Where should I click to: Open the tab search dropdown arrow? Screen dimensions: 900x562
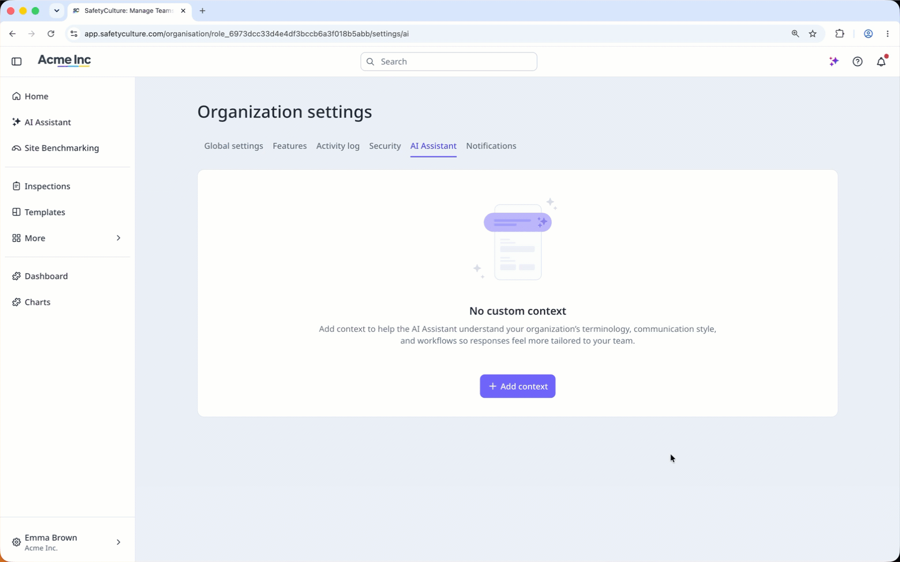[x=57, y=11]
